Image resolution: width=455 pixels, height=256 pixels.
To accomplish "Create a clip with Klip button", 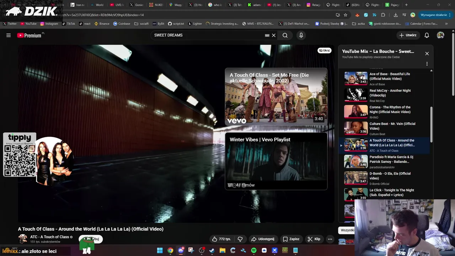I will [x=314, y=239].
